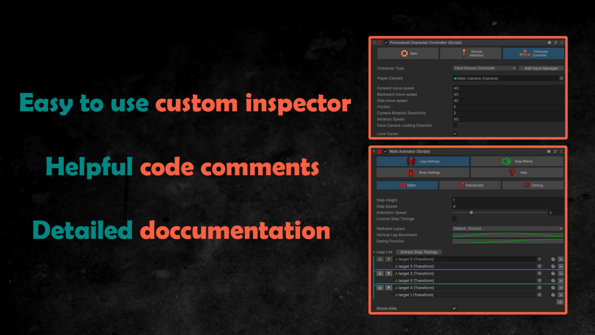Click object picker on target 5 row
The width and height of the screenshot is (595, 335).
coord(539,280)
